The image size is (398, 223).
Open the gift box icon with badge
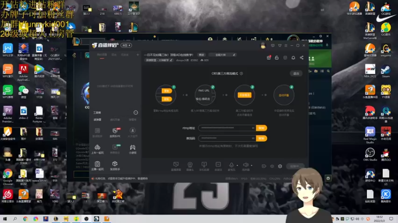click(x=269, y=57)
